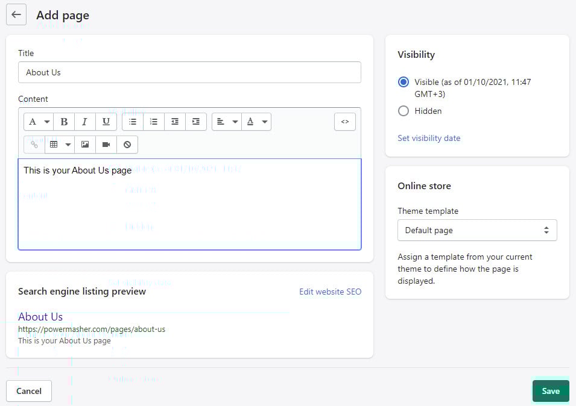
Task: Open the About Us search preview title
Action: 40,316
